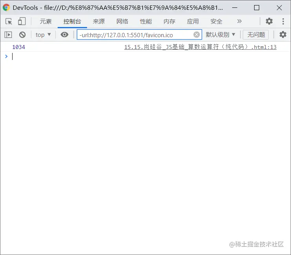Close the DevTools window
291x255 pixels.
279,7
